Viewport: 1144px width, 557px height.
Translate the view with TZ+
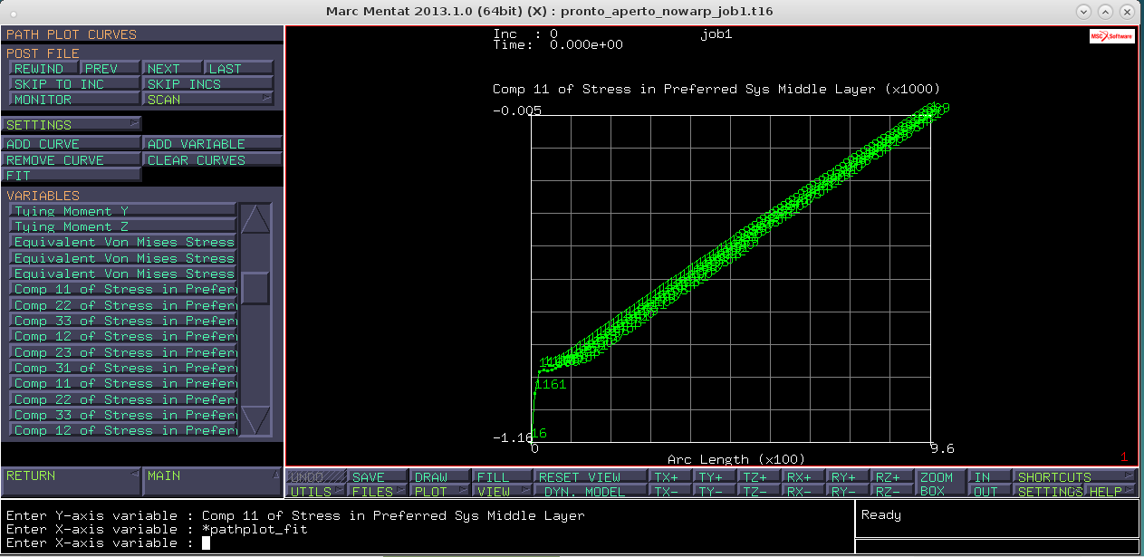coord(760,476)
